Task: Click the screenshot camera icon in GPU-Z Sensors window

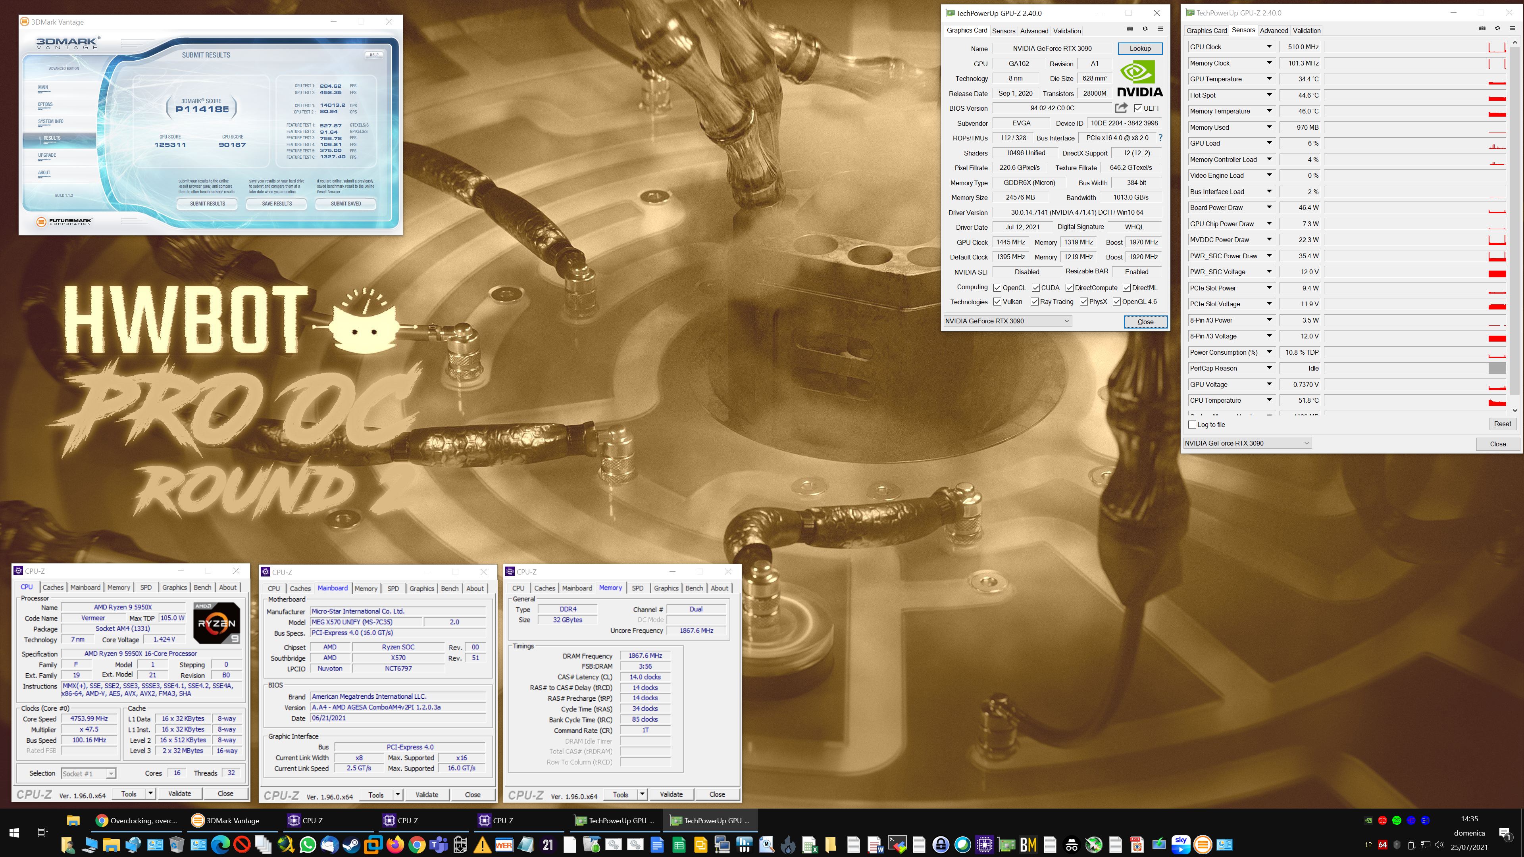Action: [1482, 29]
